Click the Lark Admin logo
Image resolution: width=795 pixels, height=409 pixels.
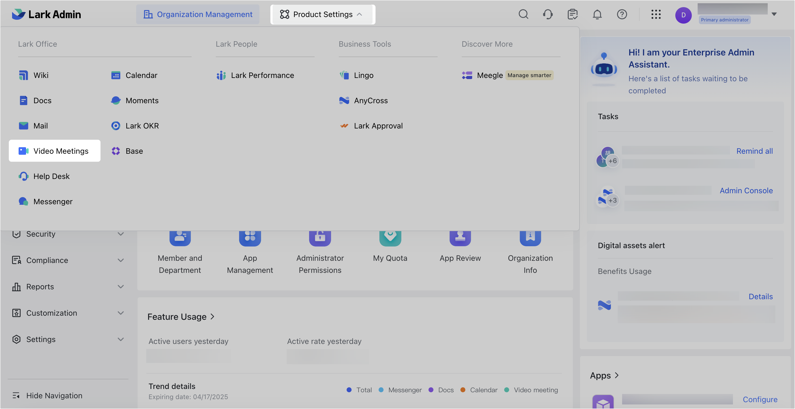click(x=46, y=14)
